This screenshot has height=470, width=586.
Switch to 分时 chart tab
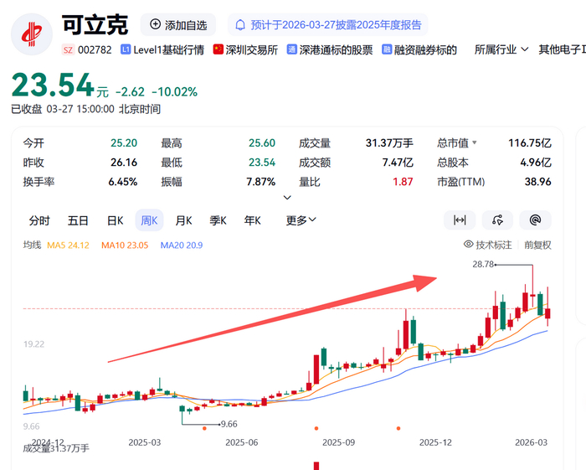pyautogui.click(x=39, y=220)
